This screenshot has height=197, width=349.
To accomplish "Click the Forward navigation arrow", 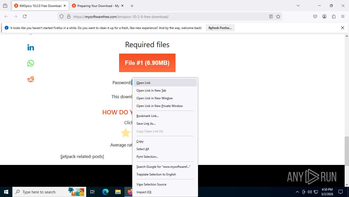I will 15,16.
